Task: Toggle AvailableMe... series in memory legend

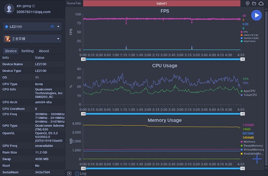Action: coord(252,154)
